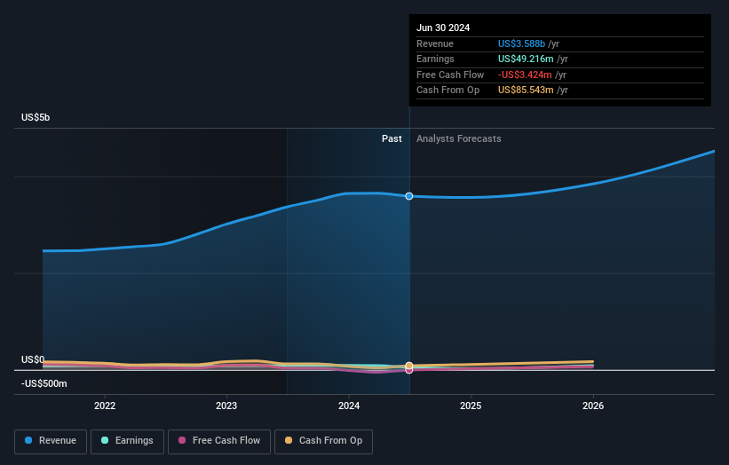Click the 2023 x-axis label
The height and width of the screenshot is (465, 729).
tap(226, 406)
